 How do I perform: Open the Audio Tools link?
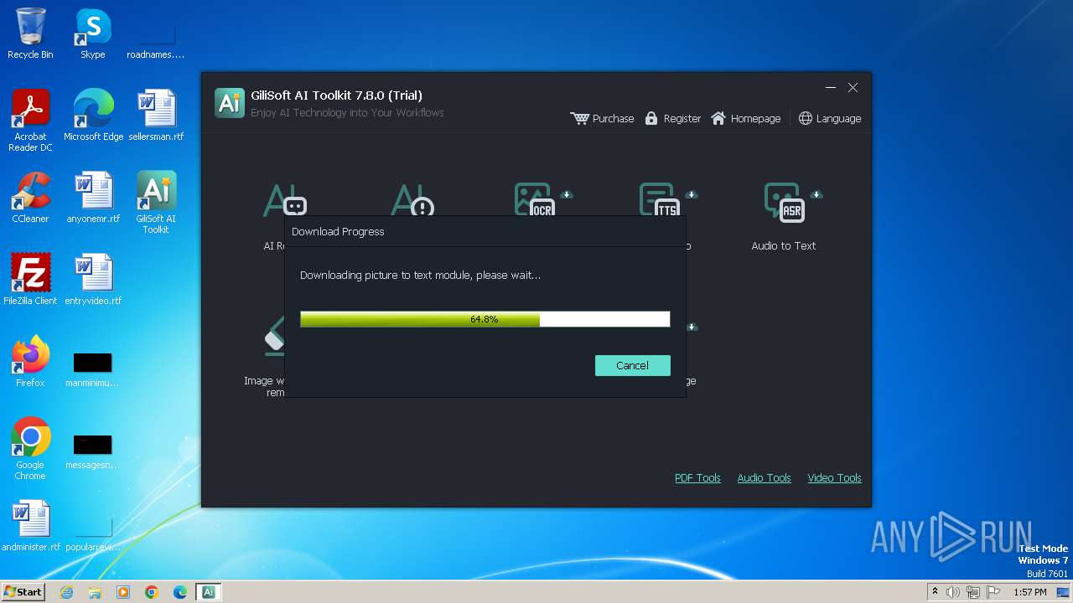[764, 478]
